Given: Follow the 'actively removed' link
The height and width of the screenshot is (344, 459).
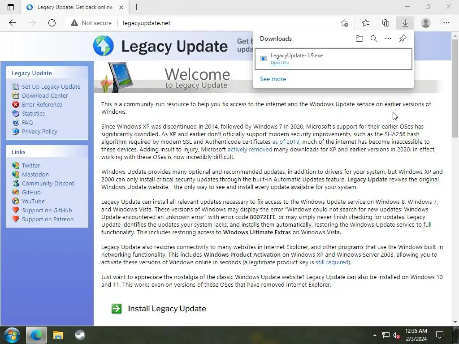Looking at the screenshot, I should click(250, 150).
